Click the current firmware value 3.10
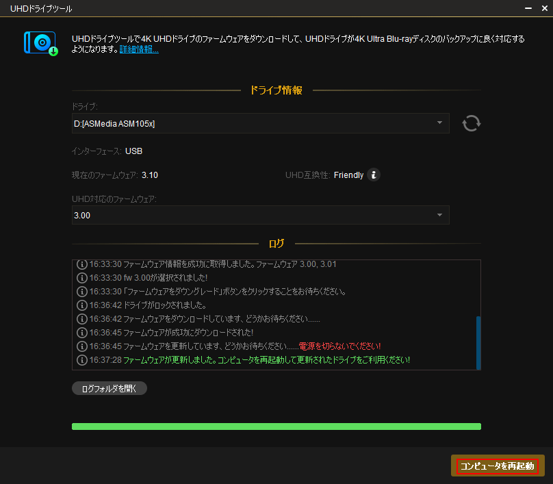 [150, 175]
